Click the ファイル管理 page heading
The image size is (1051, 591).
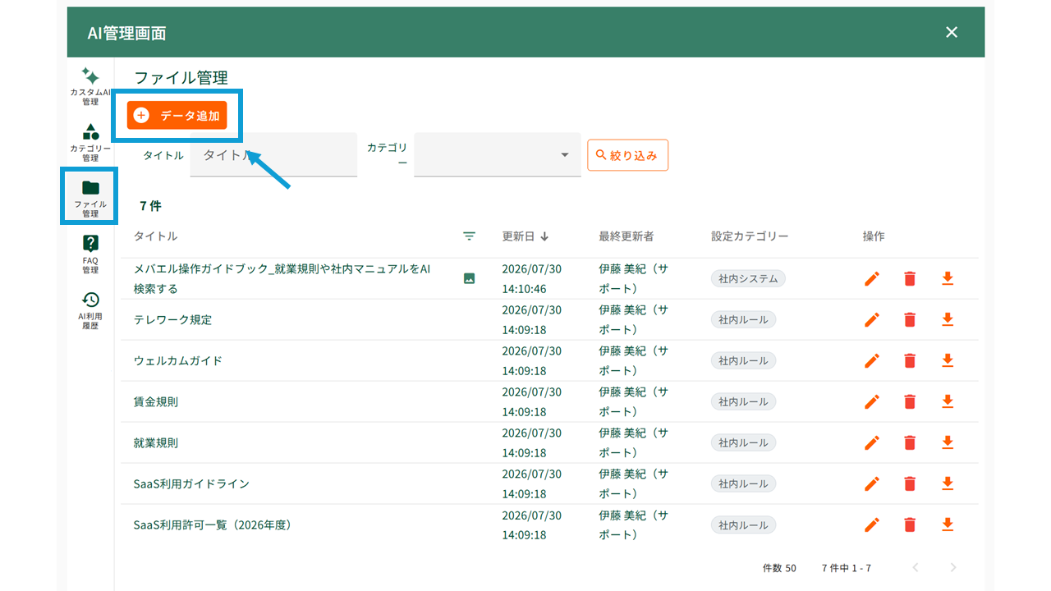click(181, 78)
